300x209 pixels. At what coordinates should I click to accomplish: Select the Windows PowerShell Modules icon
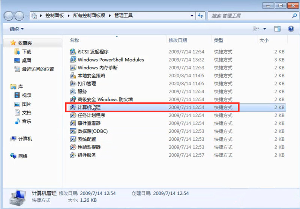[73, 60]
